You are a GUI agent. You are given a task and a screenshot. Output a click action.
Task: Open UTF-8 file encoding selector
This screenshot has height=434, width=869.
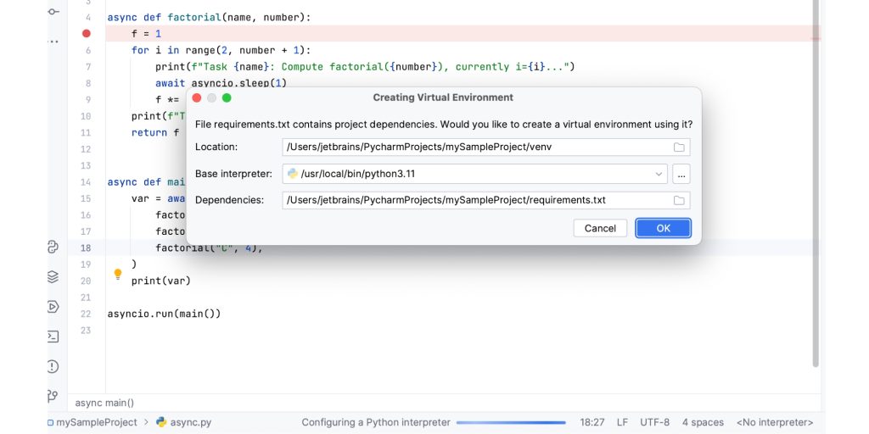(654, 422)
